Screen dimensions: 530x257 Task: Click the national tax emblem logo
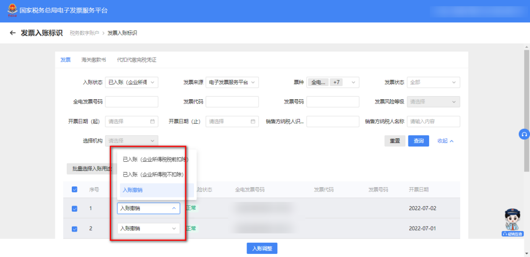(13, 10)
